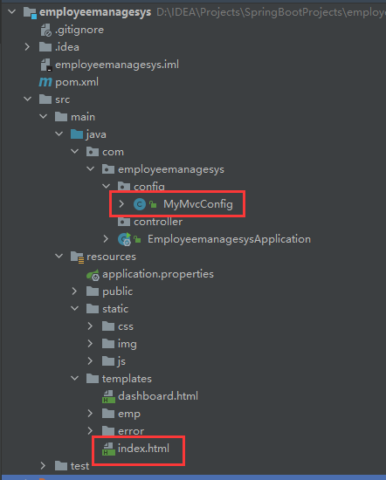Image resolution: width=386 pixels, height=480 pixels.
Task: Click the application.properties Spring icon
Action: tap(93, 275)
